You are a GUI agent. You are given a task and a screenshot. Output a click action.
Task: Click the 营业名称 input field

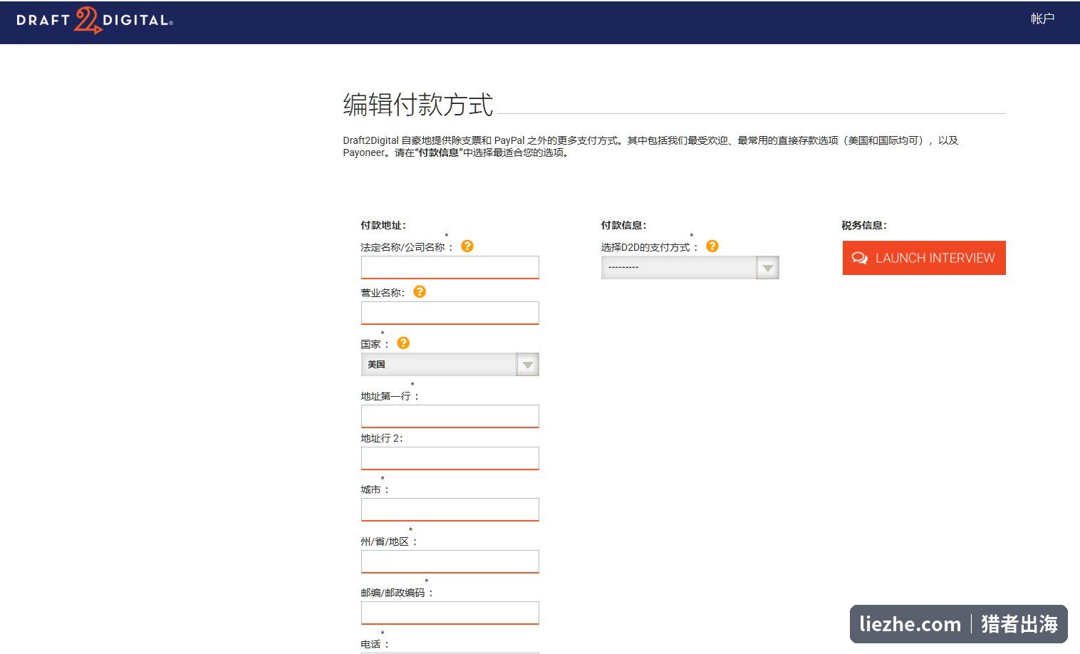[x=450, y=313]
